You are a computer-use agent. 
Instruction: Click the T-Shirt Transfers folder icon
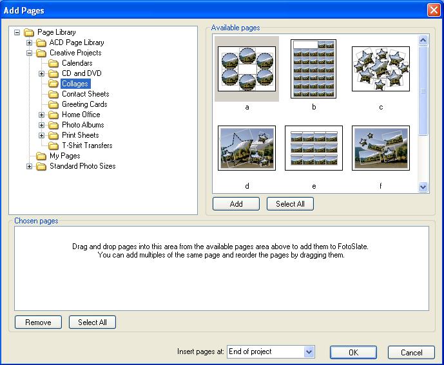click(x=53, y=145)
